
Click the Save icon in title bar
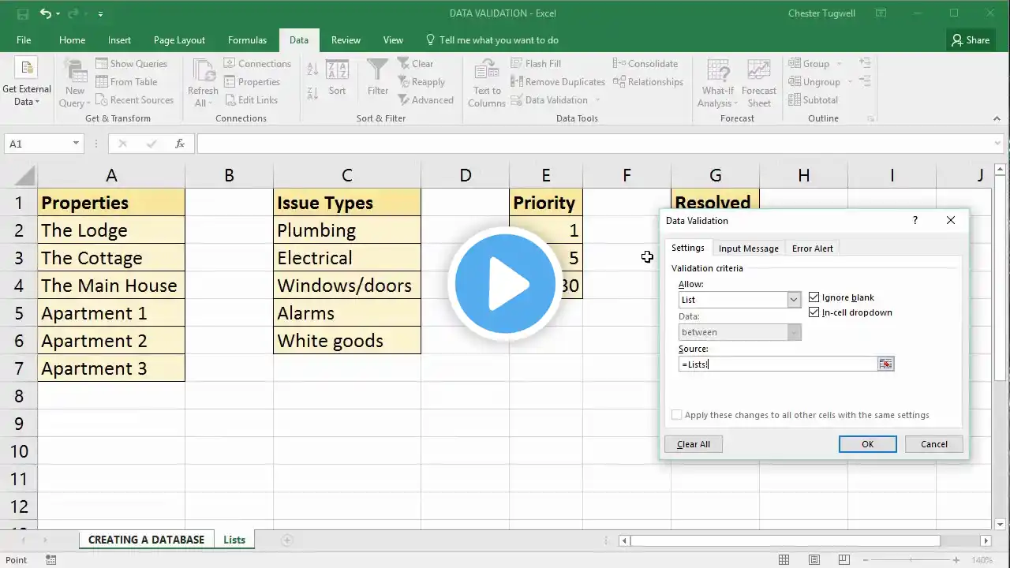[x=23, y=13]
